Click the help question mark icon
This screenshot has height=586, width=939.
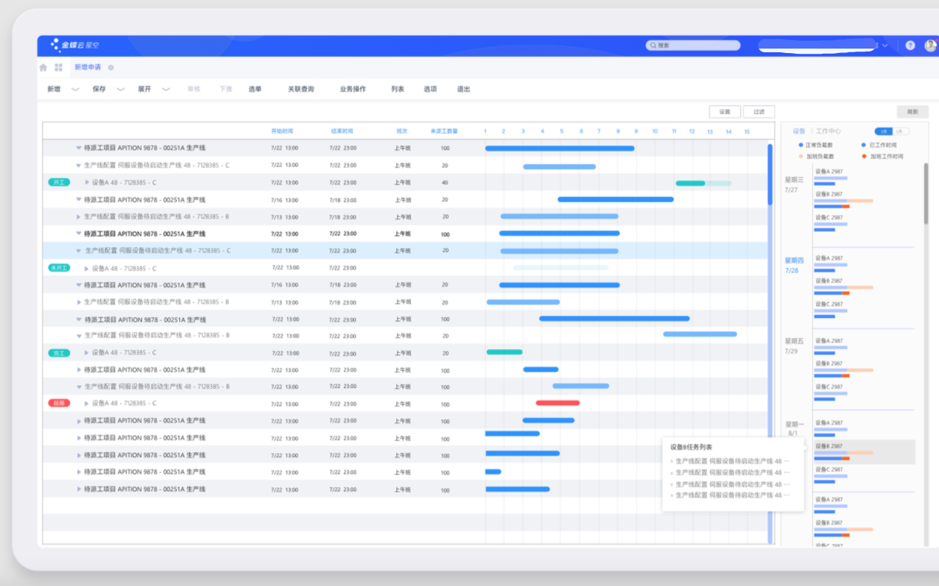pos(910,46)
